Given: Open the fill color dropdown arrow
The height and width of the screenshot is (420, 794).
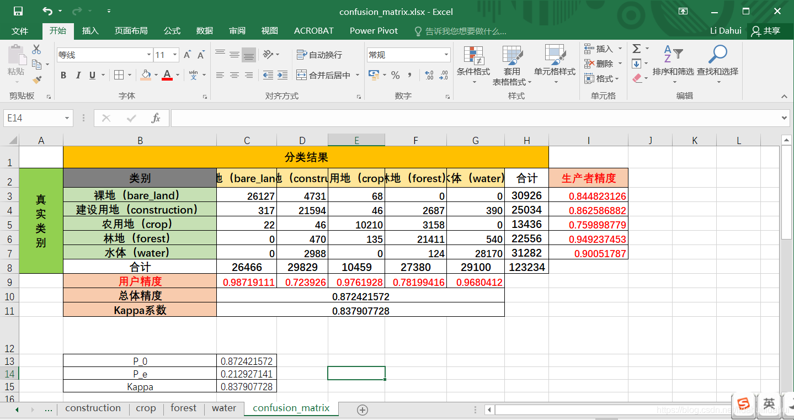Looking at the screenshot, I should [x=156, y=75].
